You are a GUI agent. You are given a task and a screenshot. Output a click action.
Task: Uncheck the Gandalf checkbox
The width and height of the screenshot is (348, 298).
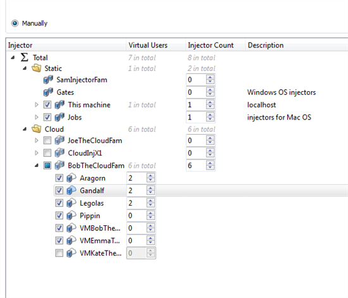[59, 190]
